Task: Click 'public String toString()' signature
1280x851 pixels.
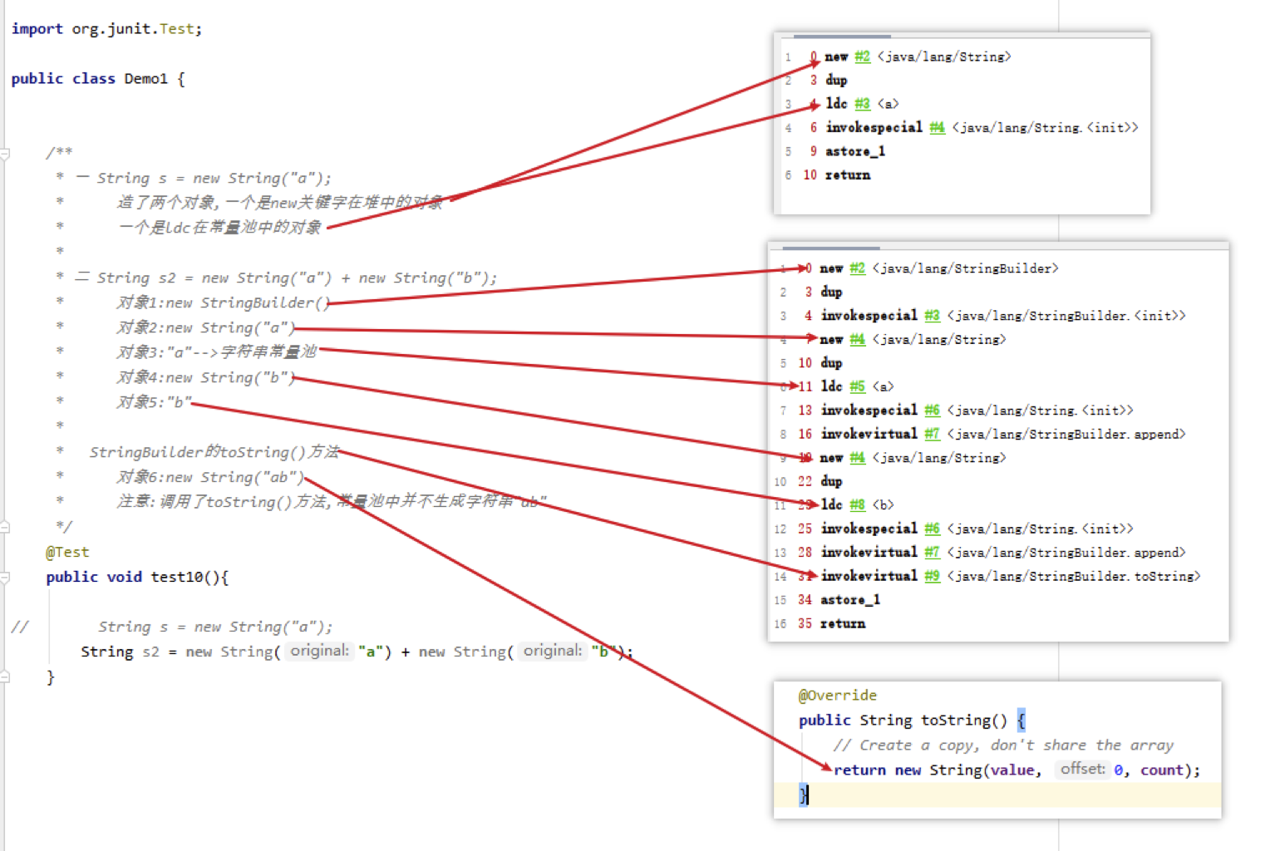Action: (903, 721)
